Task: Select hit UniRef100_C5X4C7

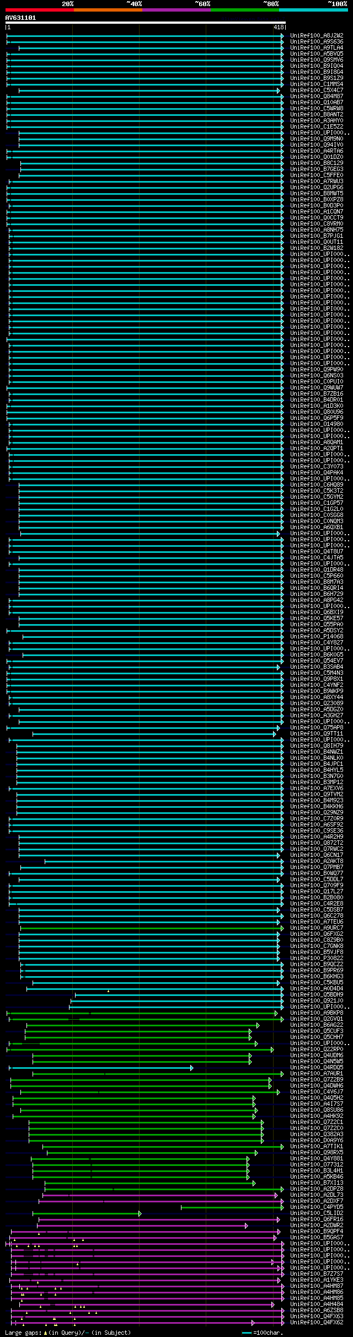Action: (x=317, y=90)
